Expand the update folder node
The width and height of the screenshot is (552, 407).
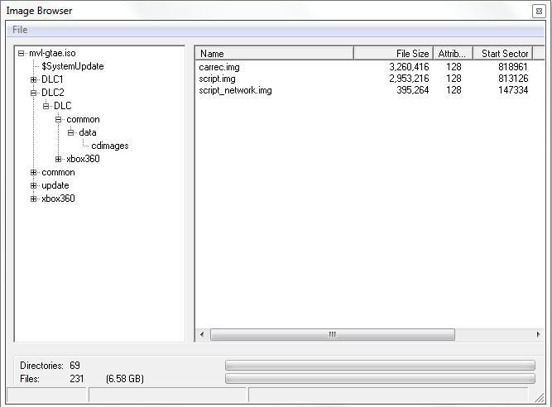coord(33,185)
